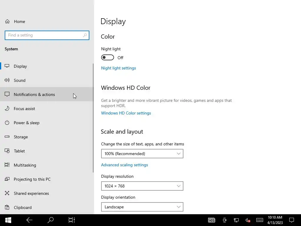
Task: Open Night light settings link
Action: tap(118, 68)
